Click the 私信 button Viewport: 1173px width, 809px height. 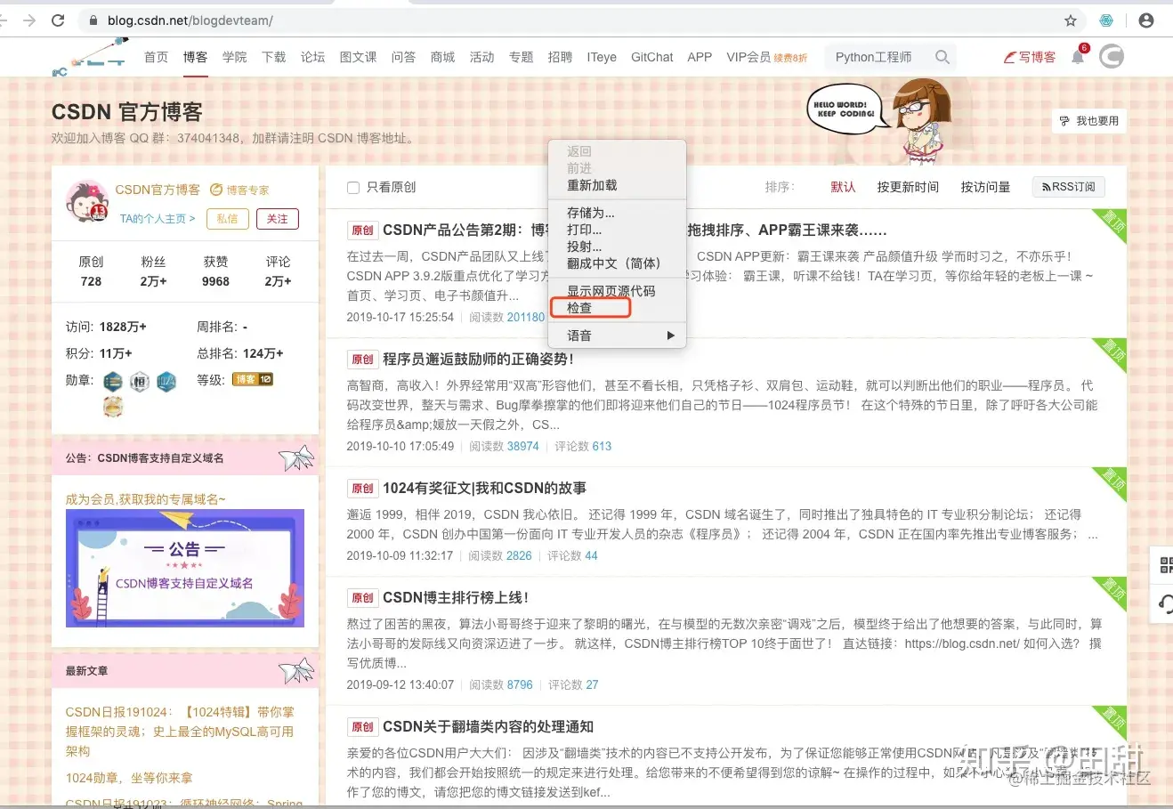[x=228, y=219]
